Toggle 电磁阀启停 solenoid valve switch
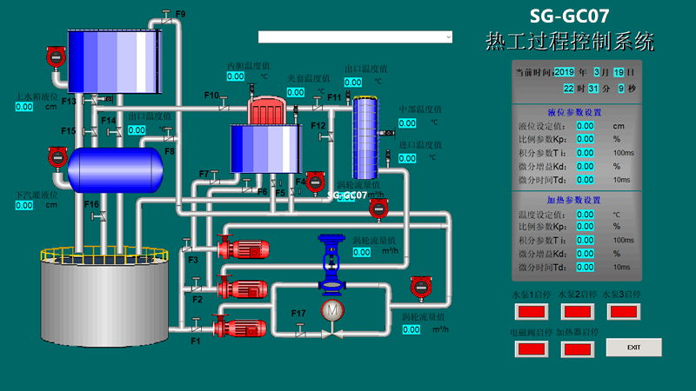The width and height of the screenshot is (696, 391). 531,348
